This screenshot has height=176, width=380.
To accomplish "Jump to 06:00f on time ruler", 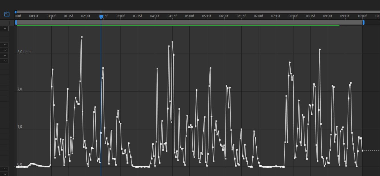I will [224, 16].
